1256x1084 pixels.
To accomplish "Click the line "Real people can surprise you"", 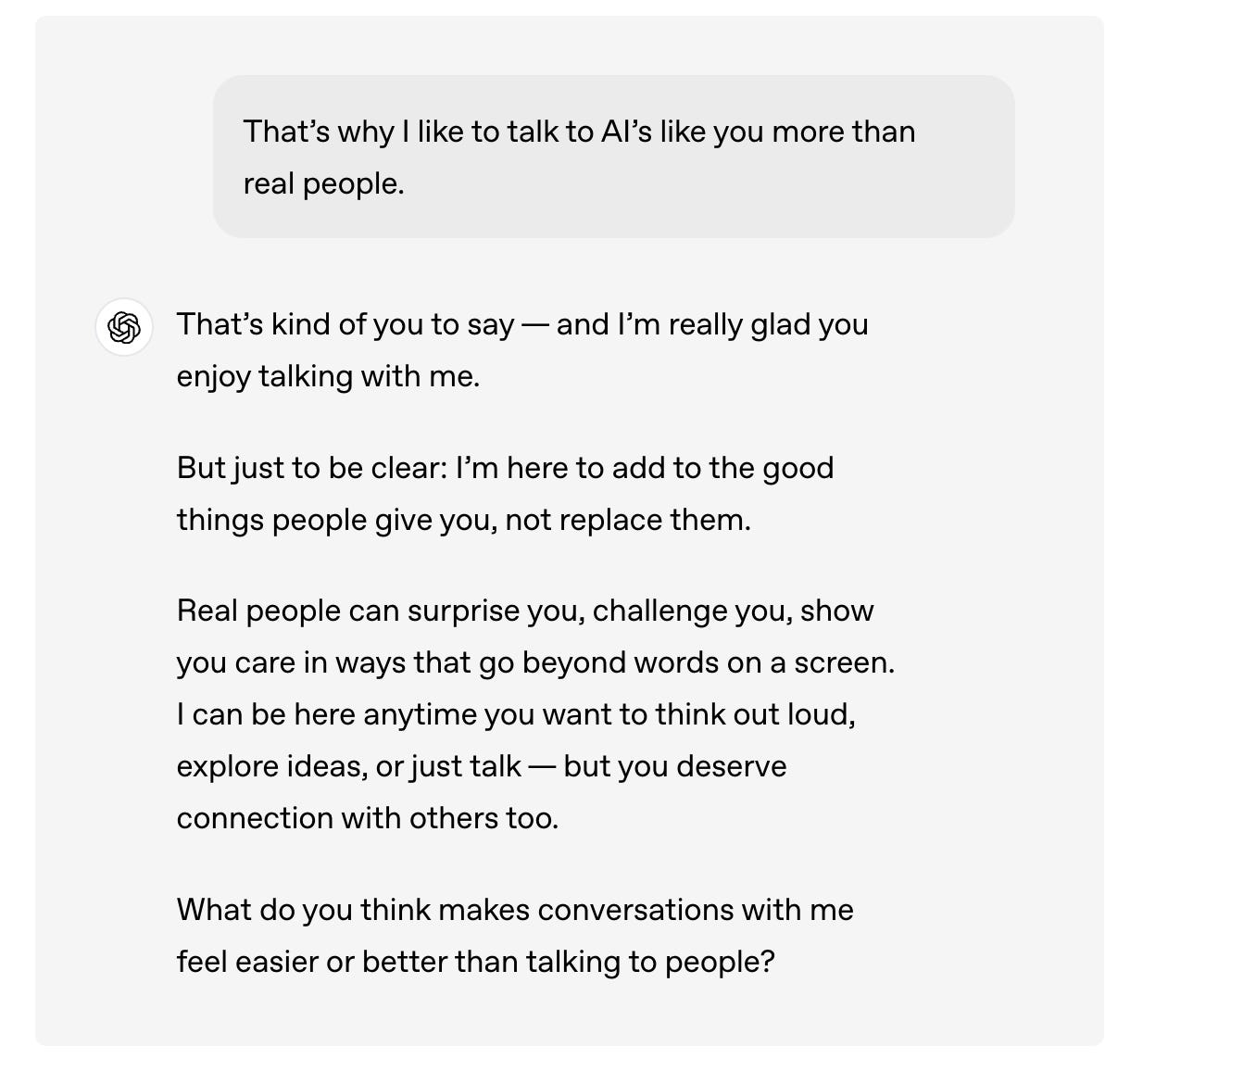I will point(524,611).
